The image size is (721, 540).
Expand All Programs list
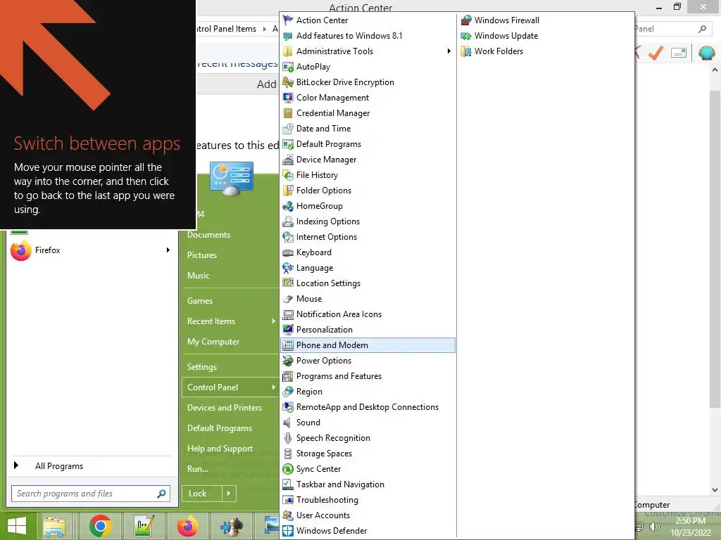tap(59, 466)
